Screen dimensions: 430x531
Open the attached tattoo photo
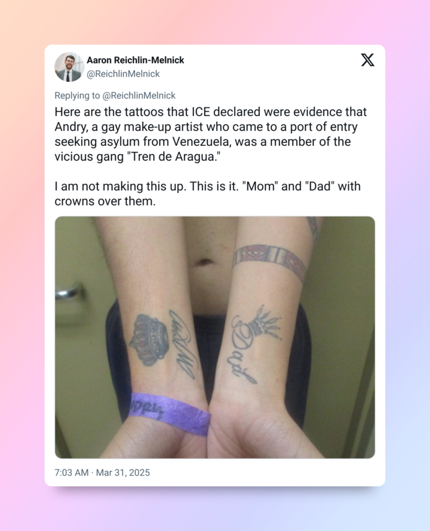tap(215, 337)
